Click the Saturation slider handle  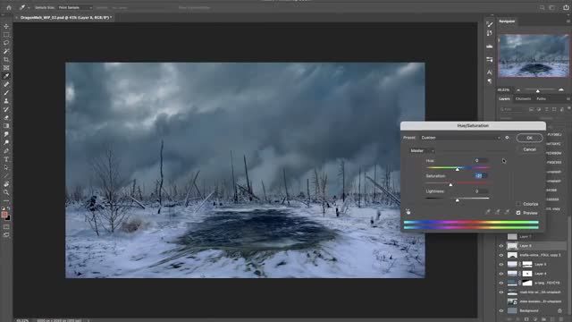(450, 185)
